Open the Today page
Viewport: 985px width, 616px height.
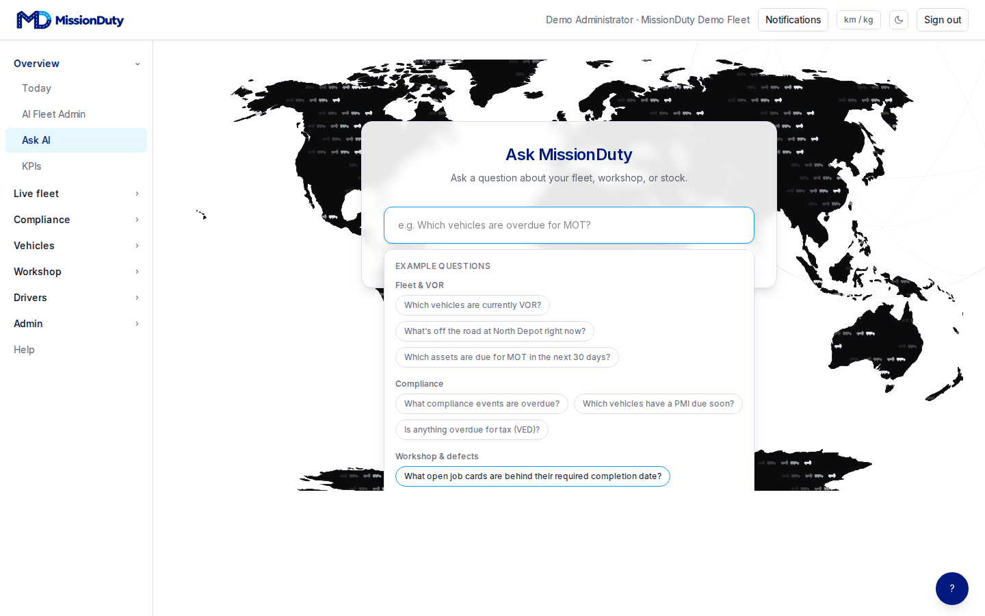[x=76, y=88]
